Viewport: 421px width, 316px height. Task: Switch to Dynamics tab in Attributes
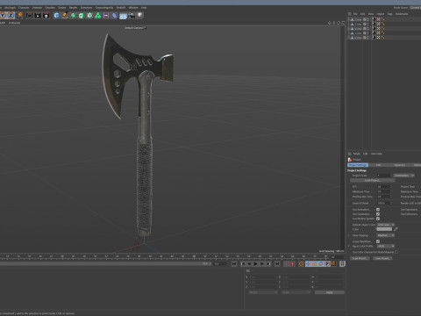[399, 165]
